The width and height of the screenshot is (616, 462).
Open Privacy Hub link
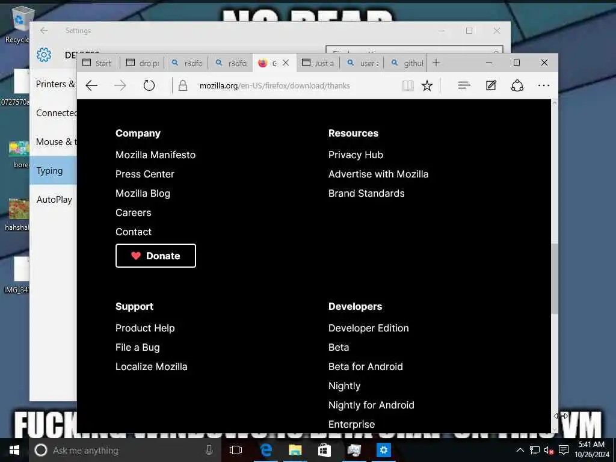(356, 155)
